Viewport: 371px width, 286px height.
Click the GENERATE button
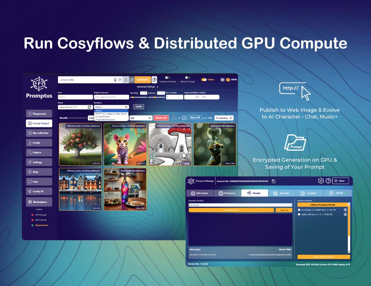click(x=143, y=80)
